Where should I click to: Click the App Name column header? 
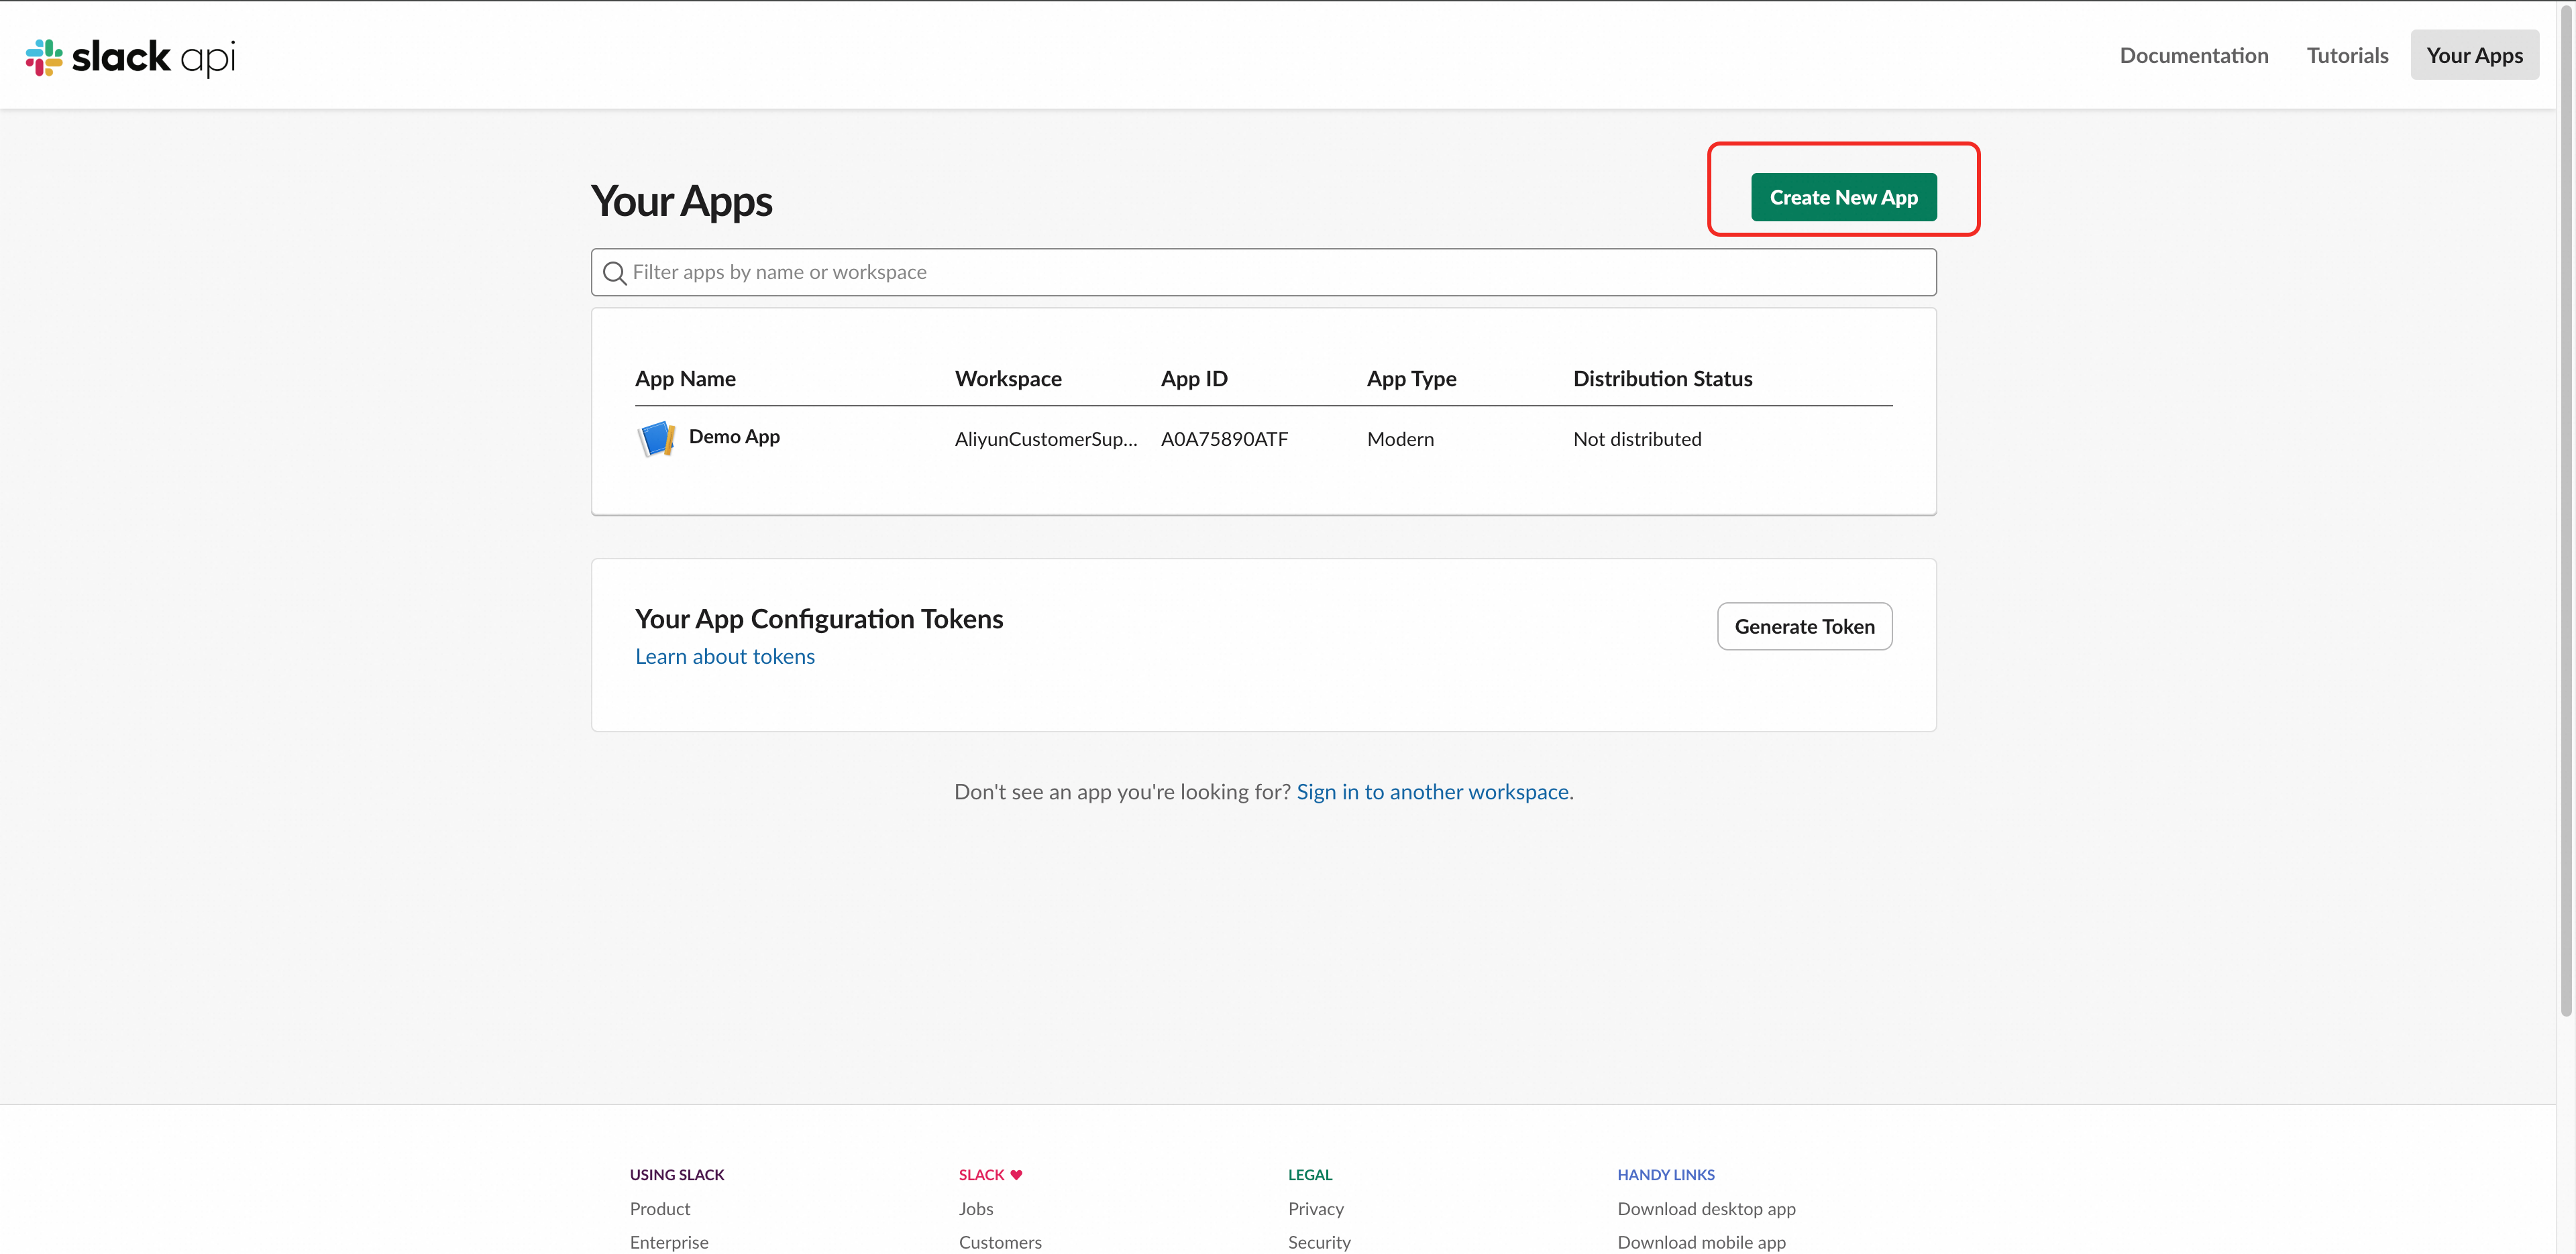click(x=685, y=378)
